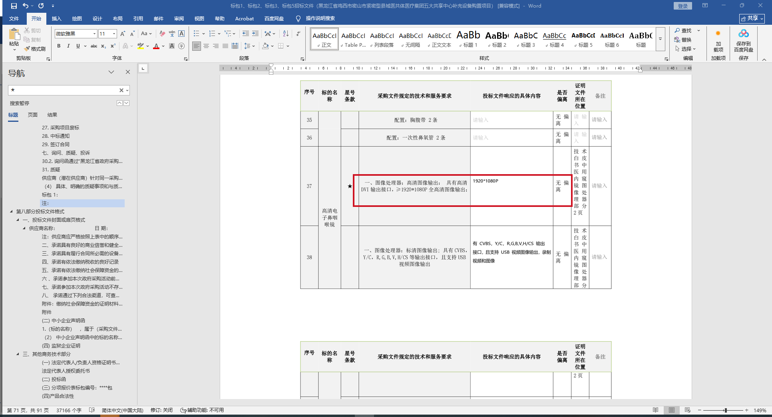Toggle Italic formatting
The image size is (772, 417).
(x=68, y=46)
